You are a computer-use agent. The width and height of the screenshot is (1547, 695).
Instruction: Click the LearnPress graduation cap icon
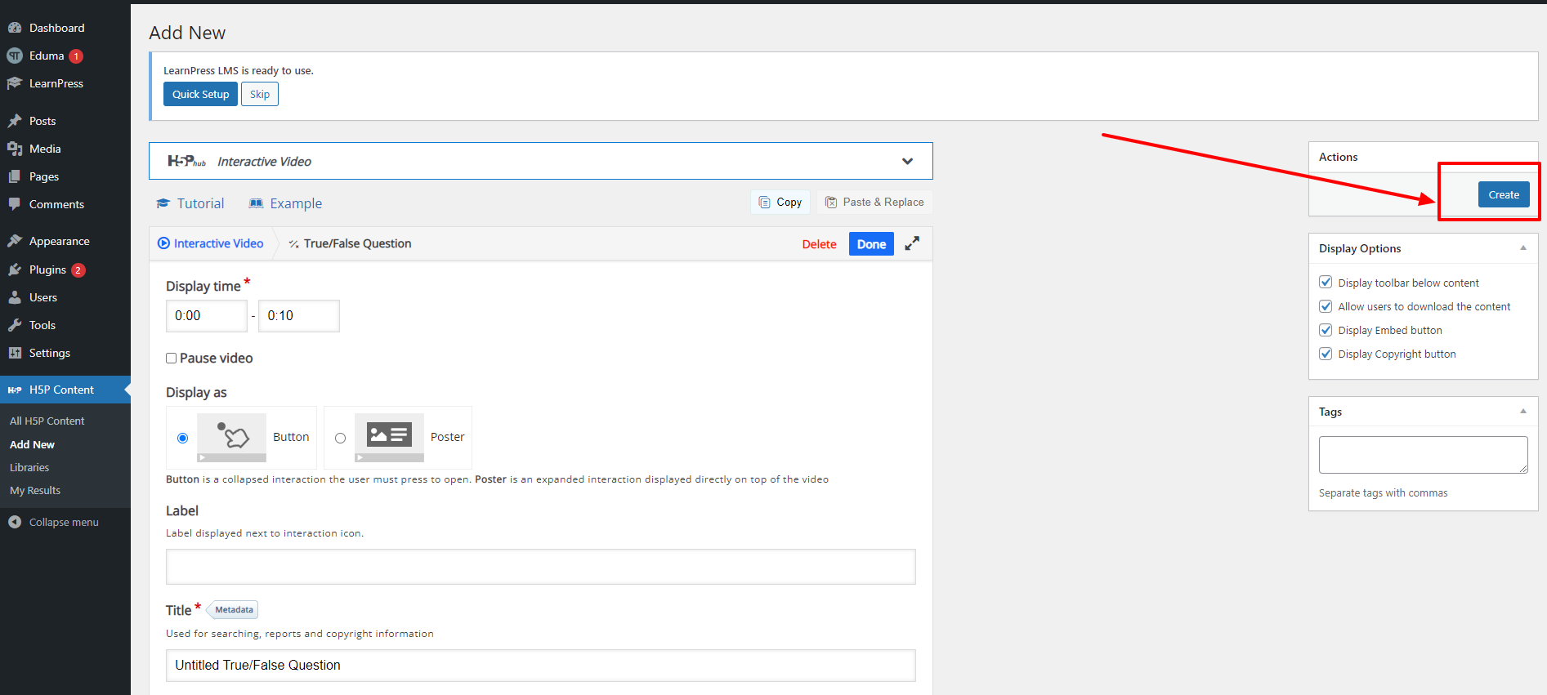coord(15,83)
